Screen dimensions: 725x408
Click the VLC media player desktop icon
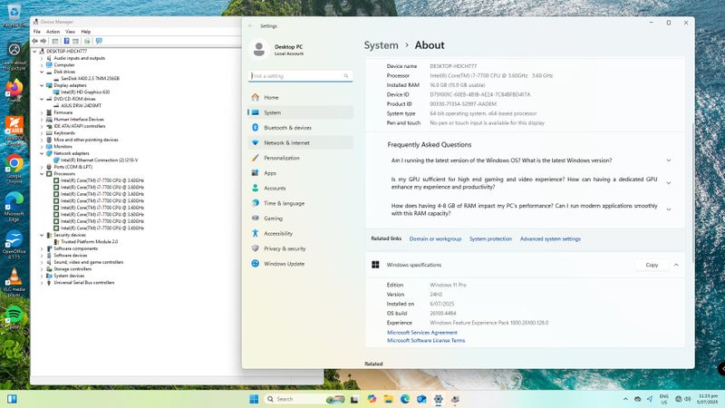(x=14, y=282)
